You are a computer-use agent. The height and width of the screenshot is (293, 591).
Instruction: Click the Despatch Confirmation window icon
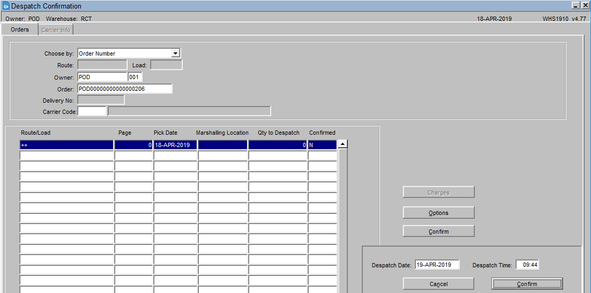6,6
